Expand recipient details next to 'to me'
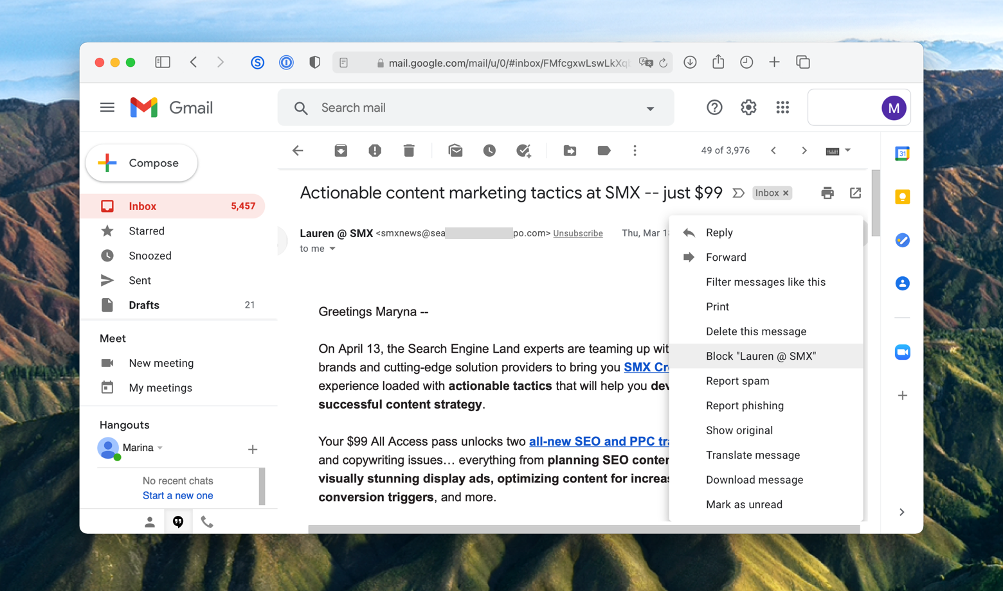This screenshot has width=1003, height=591. 332,249
